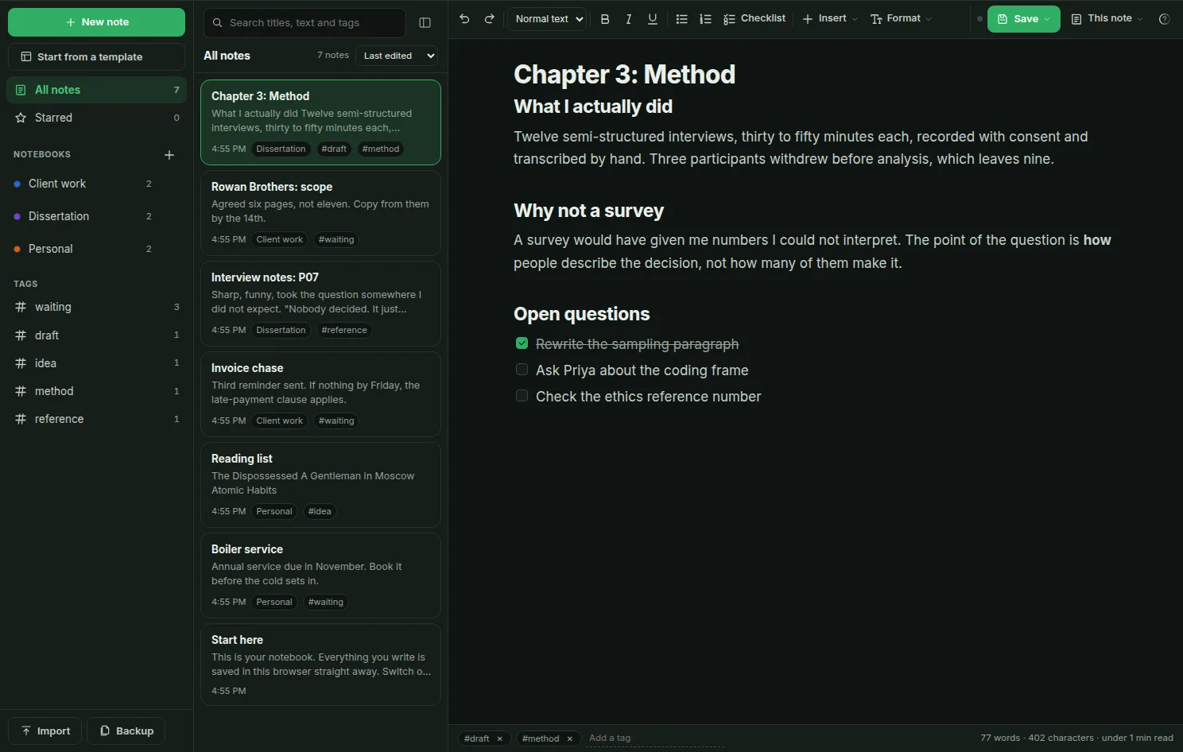Filter by the reference tag

97,419
